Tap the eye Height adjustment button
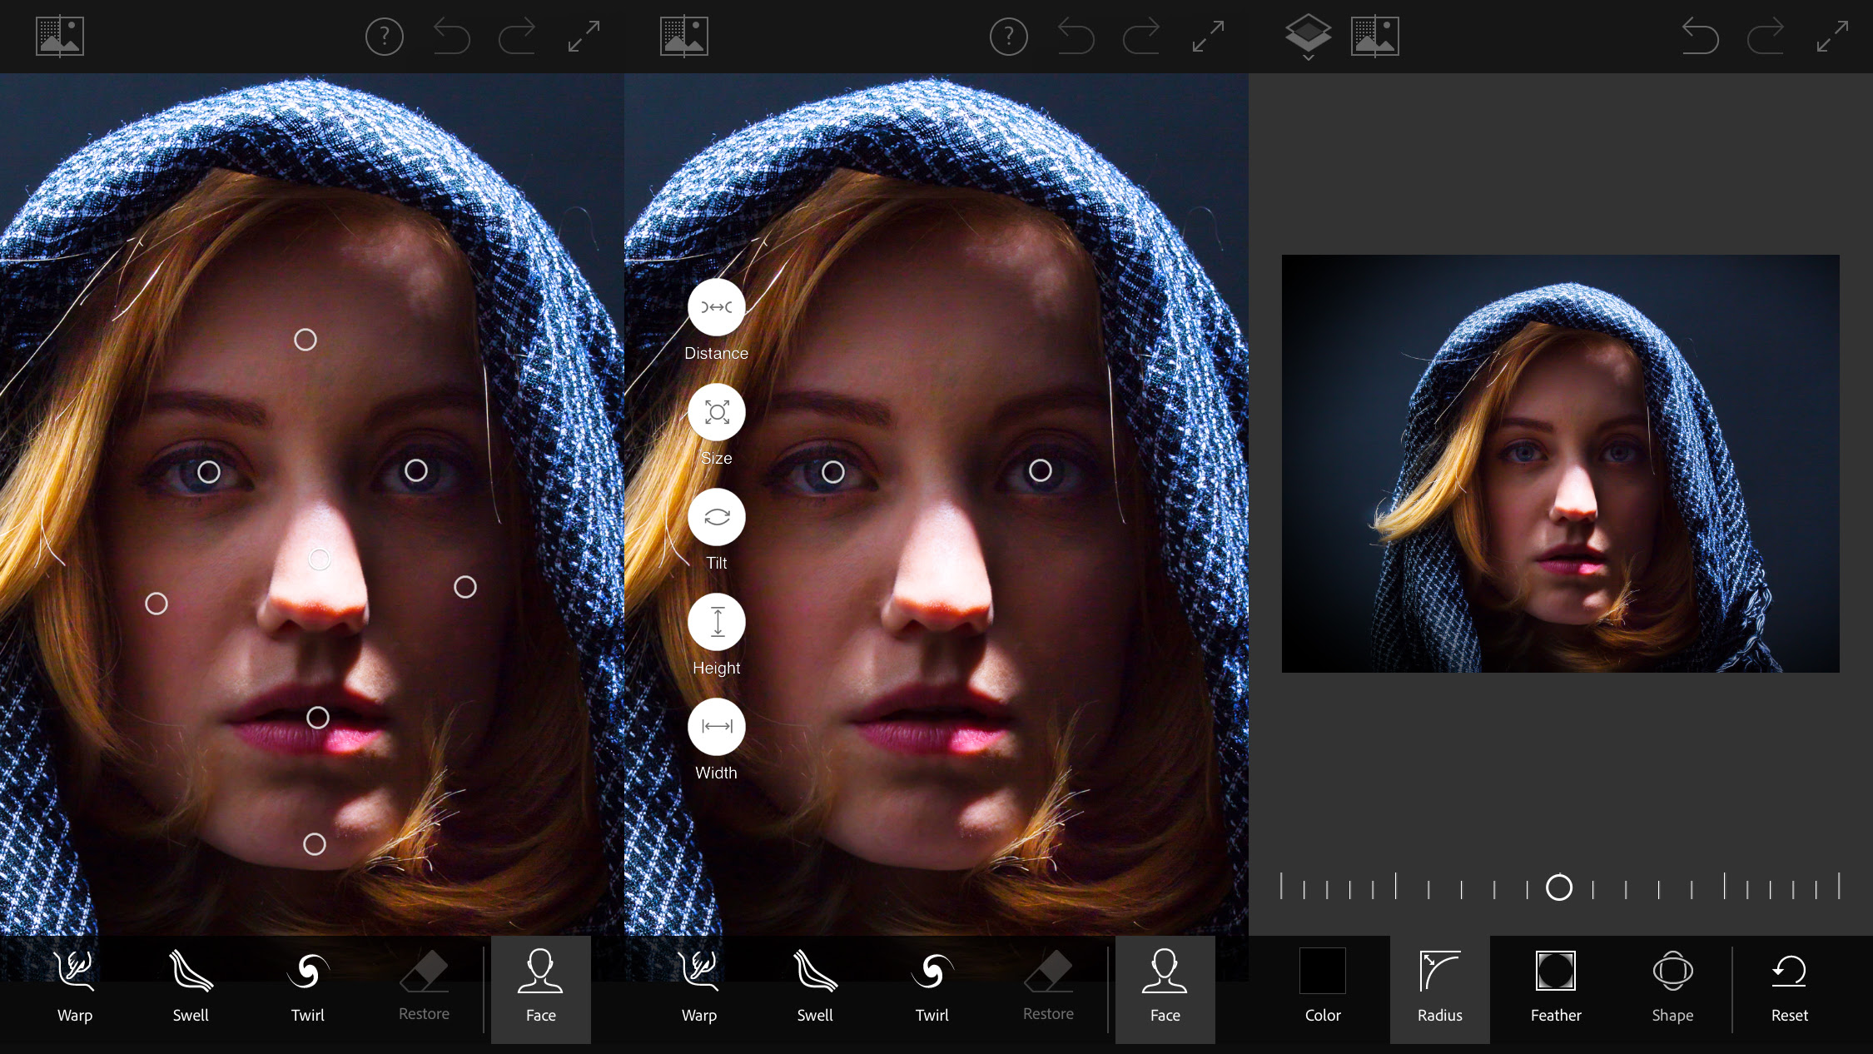The image size is (1873, 1054). coord(716,622)
